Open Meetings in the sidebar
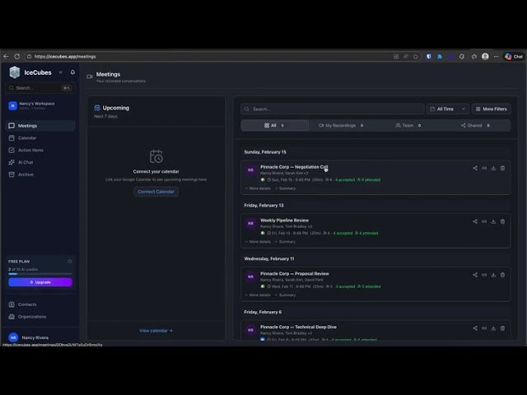527x395 pixels. pyautogui.click(x=40, y=126)
